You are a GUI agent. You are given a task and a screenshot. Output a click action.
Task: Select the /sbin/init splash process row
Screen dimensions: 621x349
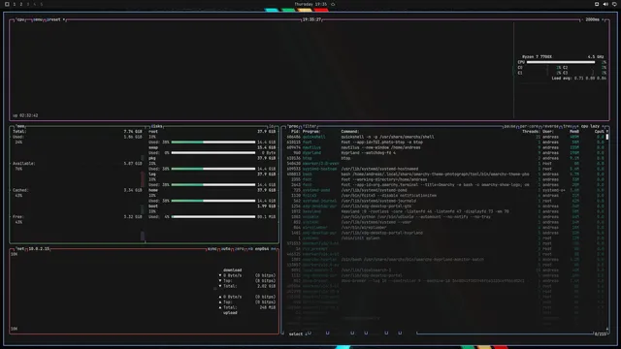[445, 238]
